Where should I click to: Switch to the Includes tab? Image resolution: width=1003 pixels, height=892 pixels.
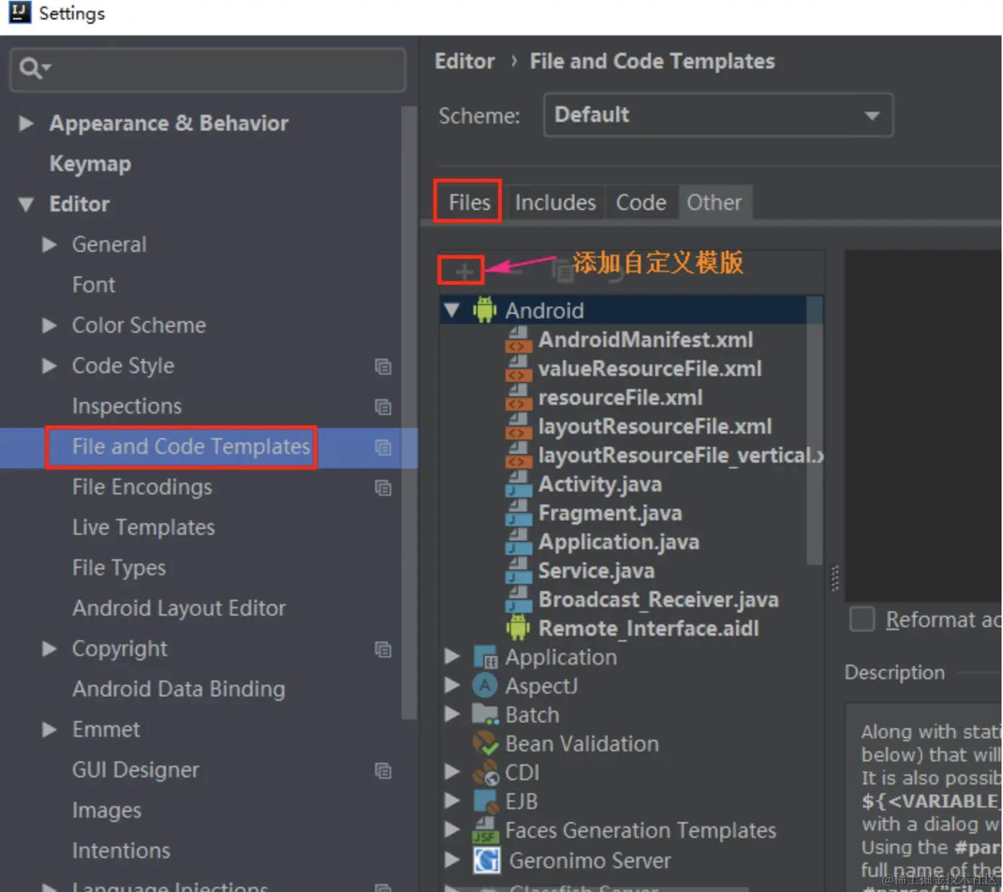555,202
